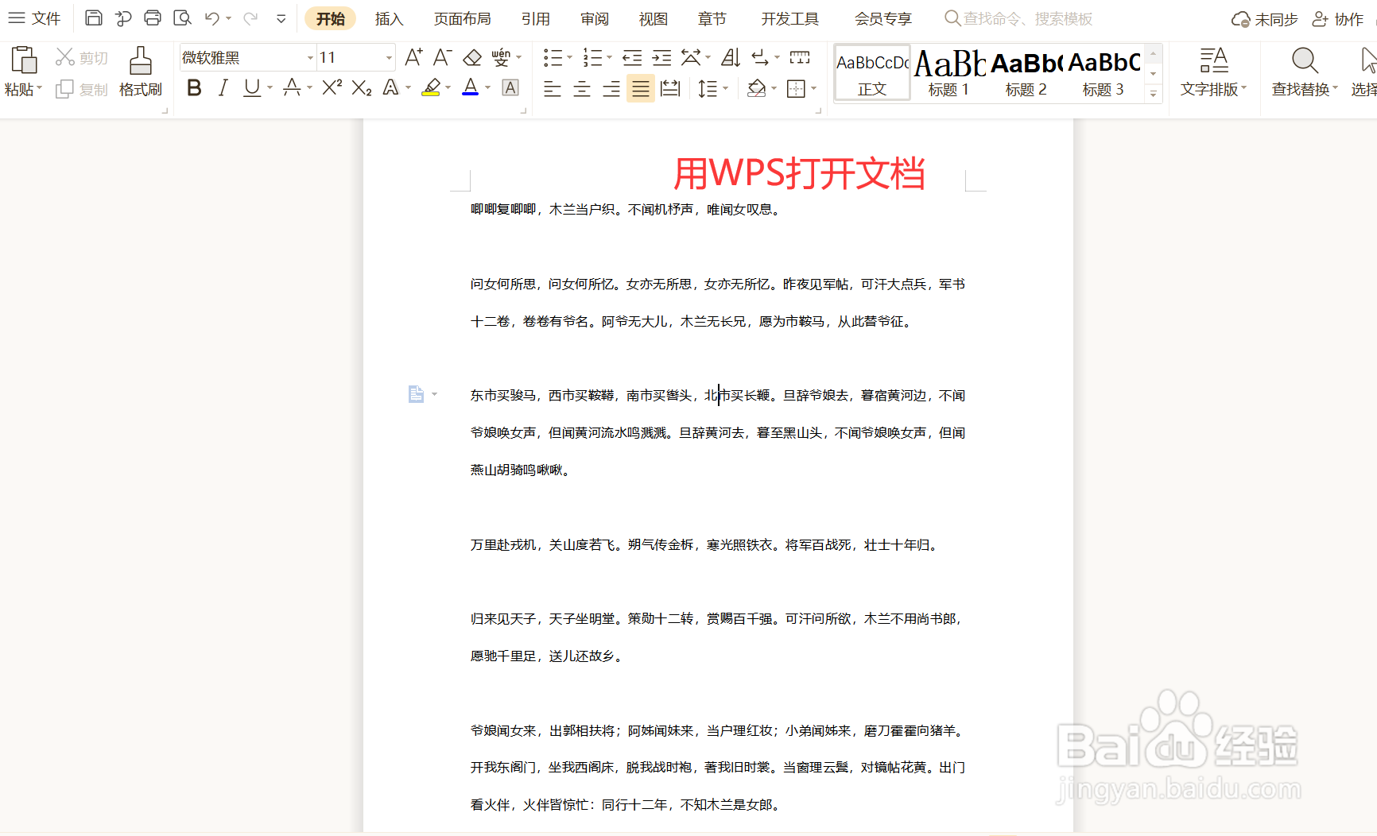This screenshot has height=836, width=1377.
Task: Click the decrease indent icon
Action: click(632, 57)
